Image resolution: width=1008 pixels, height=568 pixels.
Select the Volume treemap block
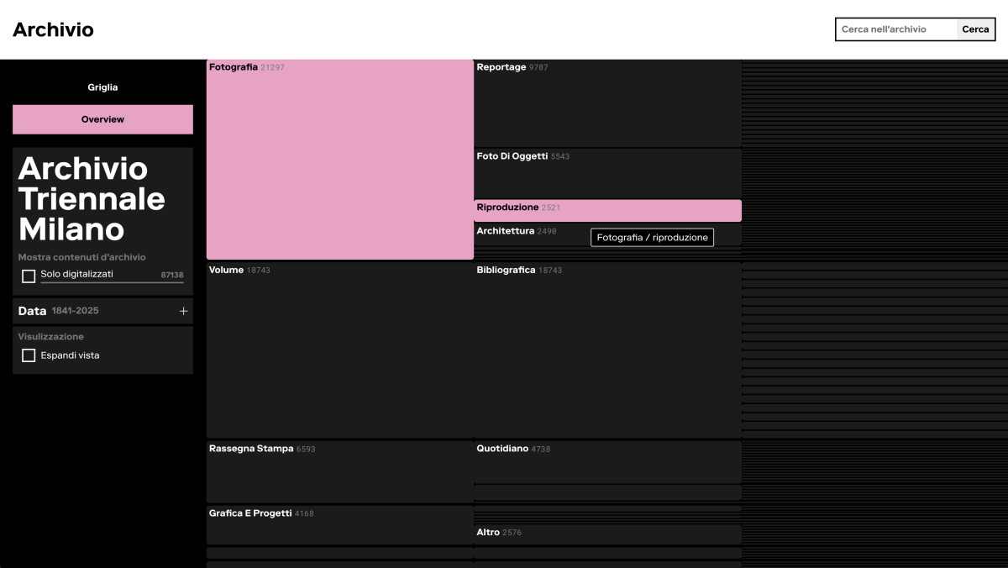click(x=339, y=350)
